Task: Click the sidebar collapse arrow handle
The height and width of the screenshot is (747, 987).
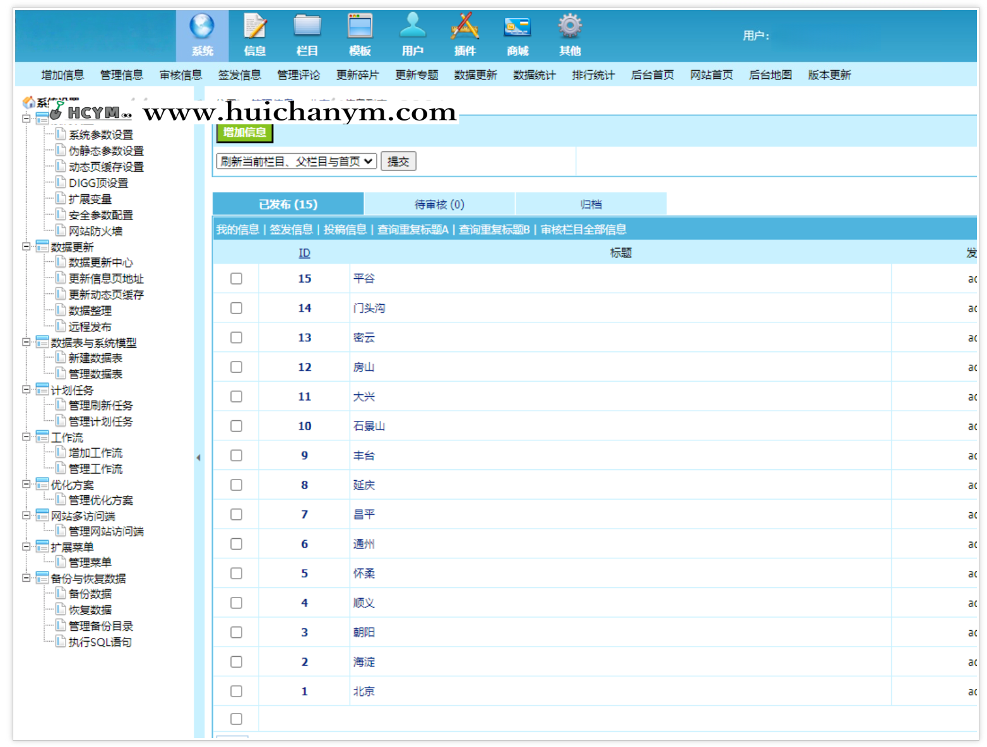Action: [x=198, y=458]
